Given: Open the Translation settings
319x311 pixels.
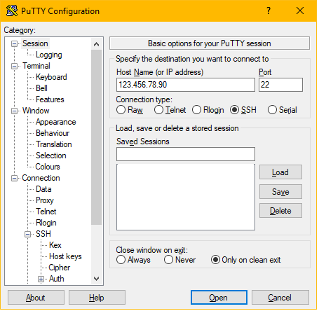Looking at the screenshot, I should click(x=54, y=144).
